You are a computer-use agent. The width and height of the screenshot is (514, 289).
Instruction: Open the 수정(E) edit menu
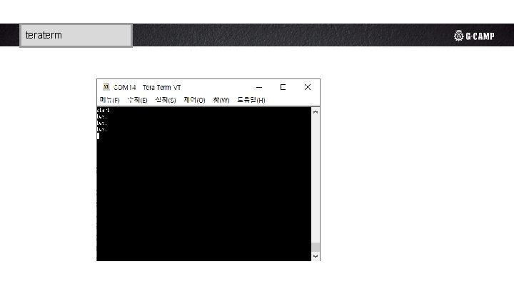click(x=138, y=100)
